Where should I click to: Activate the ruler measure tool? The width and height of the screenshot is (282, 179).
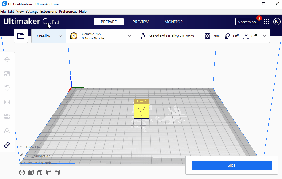(7, 145)
